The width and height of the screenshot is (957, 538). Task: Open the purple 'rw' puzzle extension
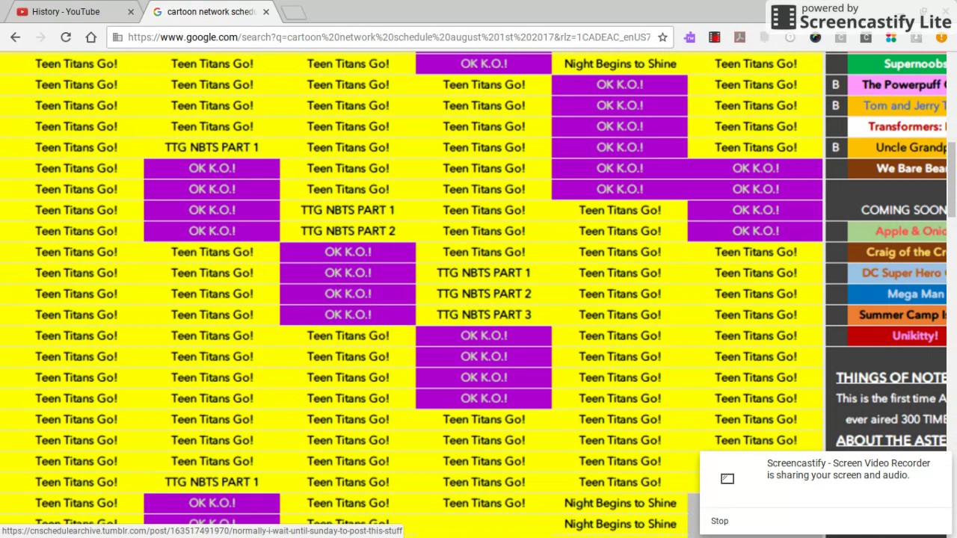(689, 37)
